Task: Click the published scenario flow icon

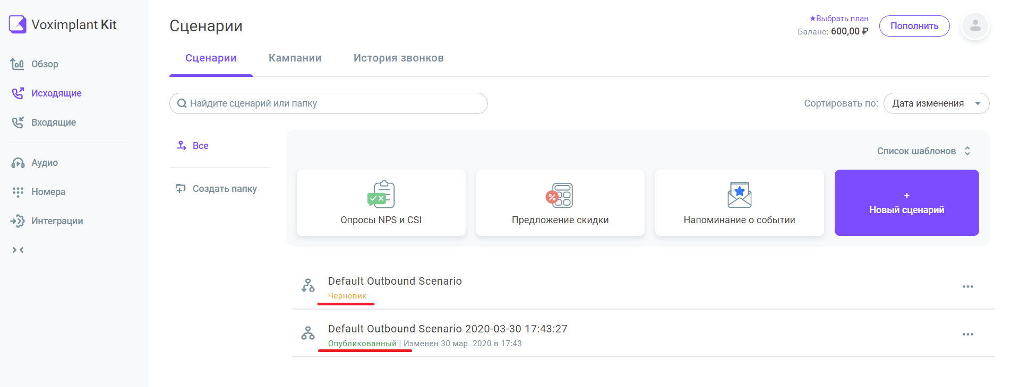Action: [x=308, y=333]
